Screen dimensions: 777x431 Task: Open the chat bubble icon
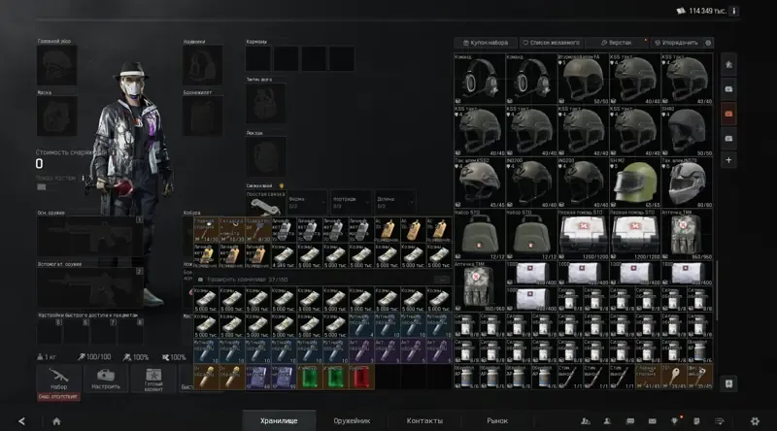point(629,421)
